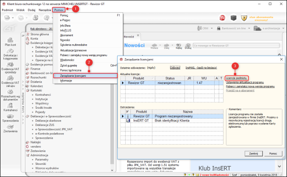Click the Drukuj icon in Nowości toolbar
The image size is (287, 177).
[188, 45]
